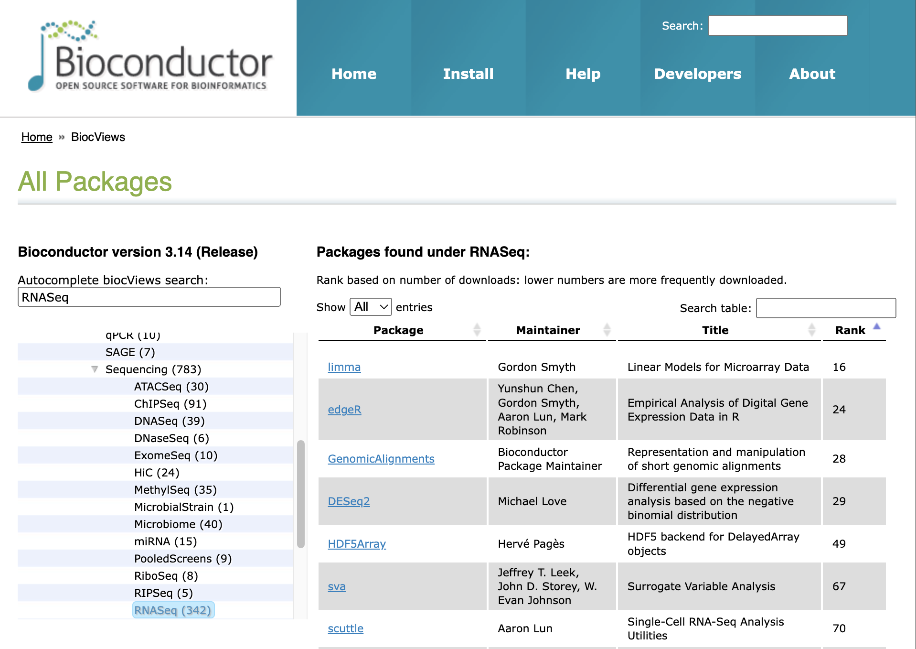Collapse the Sequencing tree node
This screenshot has width=916, height=649.
point(95,369)
